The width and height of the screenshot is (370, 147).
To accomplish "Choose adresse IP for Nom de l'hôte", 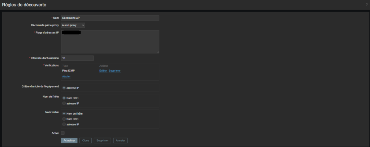I will (64, 103).
